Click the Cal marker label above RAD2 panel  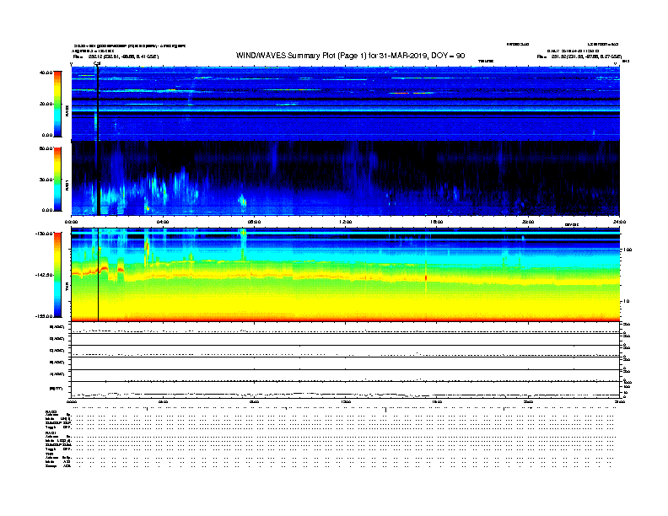click(97, 63)
